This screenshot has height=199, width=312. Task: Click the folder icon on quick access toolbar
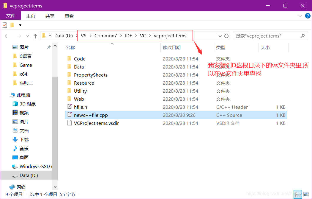[x=12, y=25]
